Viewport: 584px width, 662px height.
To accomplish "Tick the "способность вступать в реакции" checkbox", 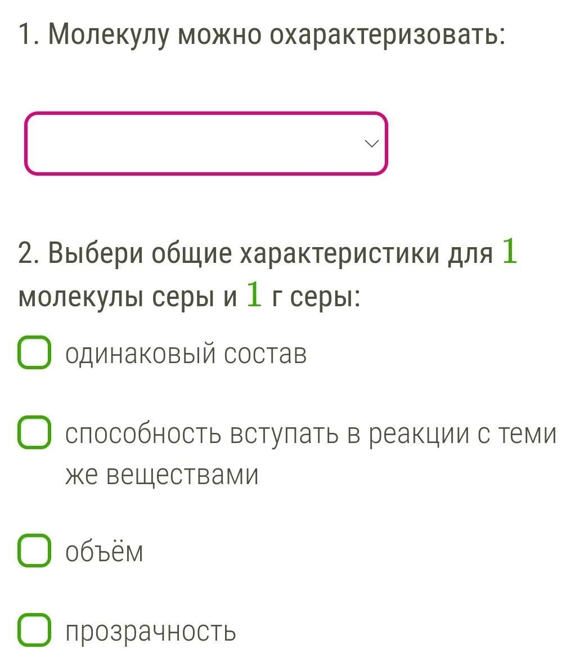I will tap(34, 432).
